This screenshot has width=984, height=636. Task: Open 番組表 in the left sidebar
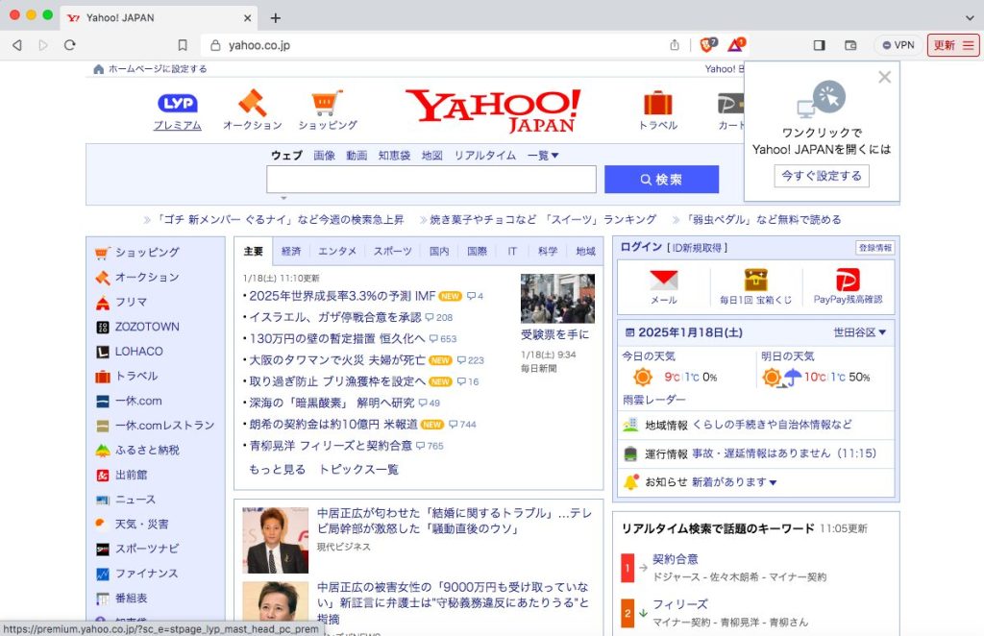pos(131,598)
